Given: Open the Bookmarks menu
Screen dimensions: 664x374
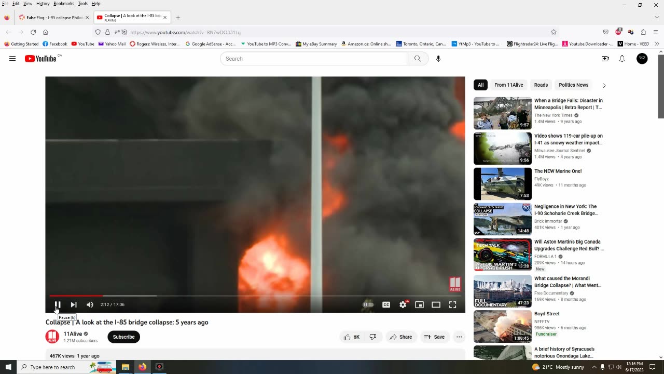Looking at the screenshot, I should tap(64, 4).
